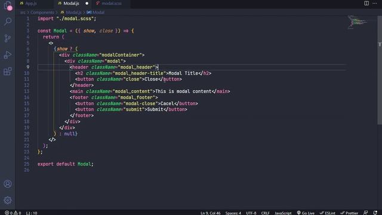Click the "modal_footer" class string

coord(137,97)
